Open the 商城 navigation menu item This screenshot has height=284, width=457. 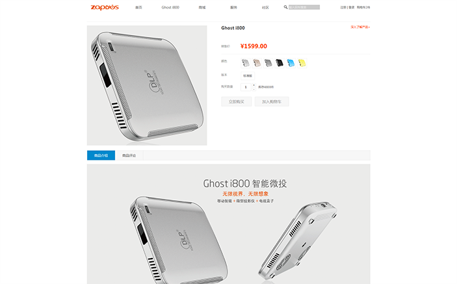tap(202, 7)
